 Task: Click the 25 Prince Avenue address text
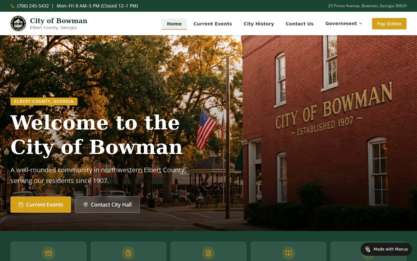tap(367, 6)
